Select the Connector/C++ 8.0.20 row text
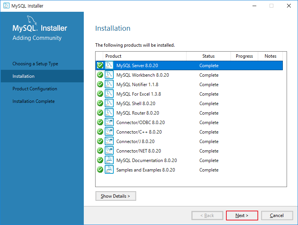The image size is (298, 225). click(x=139, y=132)
